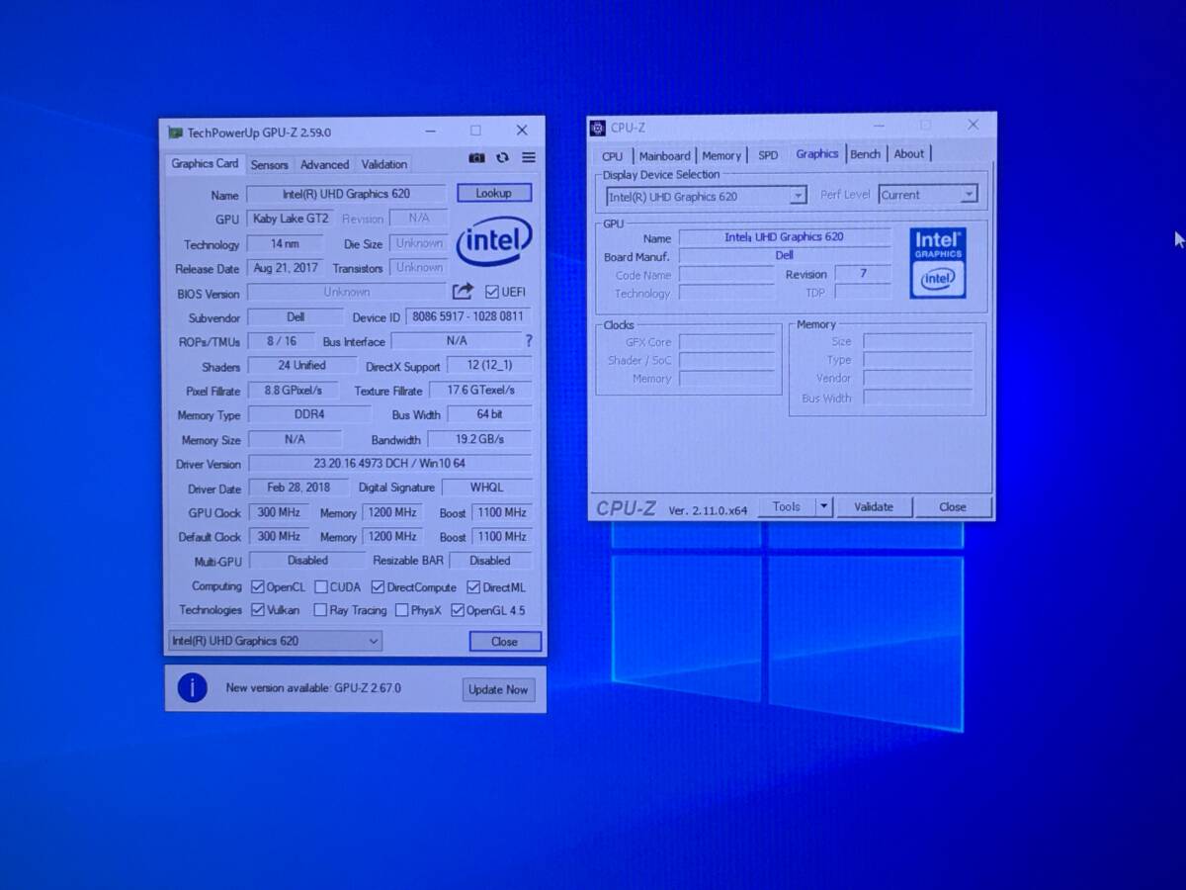Click the Device ID field in GPU-Z
Image resolution: width=1186 pixels, height=890 pixels.
(x=467, y=316)
